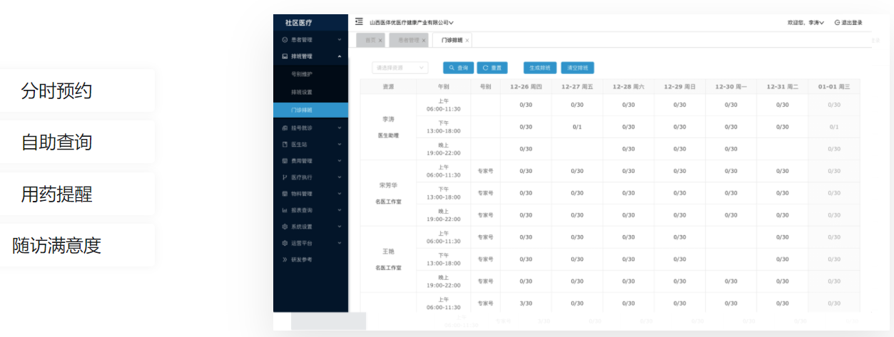This screenshot has height=337, width=894.
Task: Expand the 医疗执行 menu chevron
Action: [x=340, y=177]
